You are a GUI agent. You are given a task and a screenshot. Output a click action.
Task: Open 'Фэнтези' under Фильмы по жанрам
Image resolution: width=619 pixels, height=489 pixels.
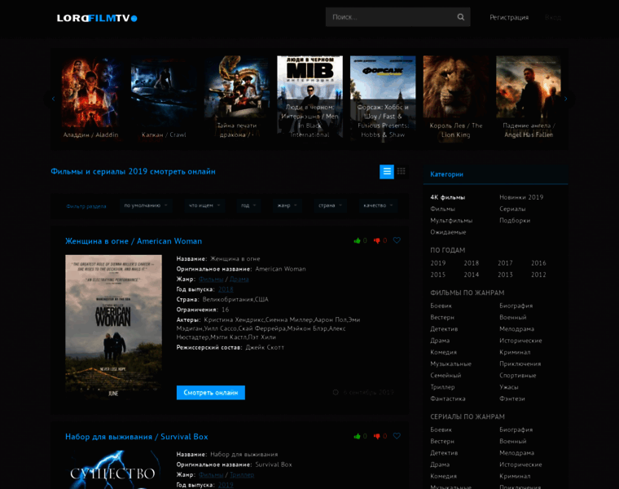coord(512,399)
